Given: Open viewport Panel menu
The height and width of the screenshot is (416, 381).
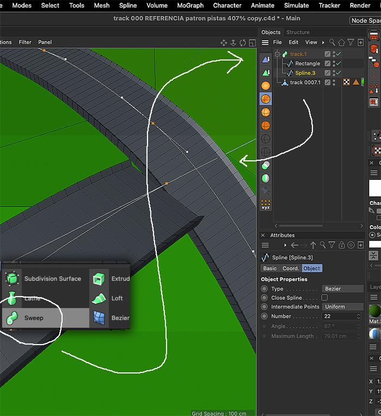Looking at the screenshot, I should 45,42.
